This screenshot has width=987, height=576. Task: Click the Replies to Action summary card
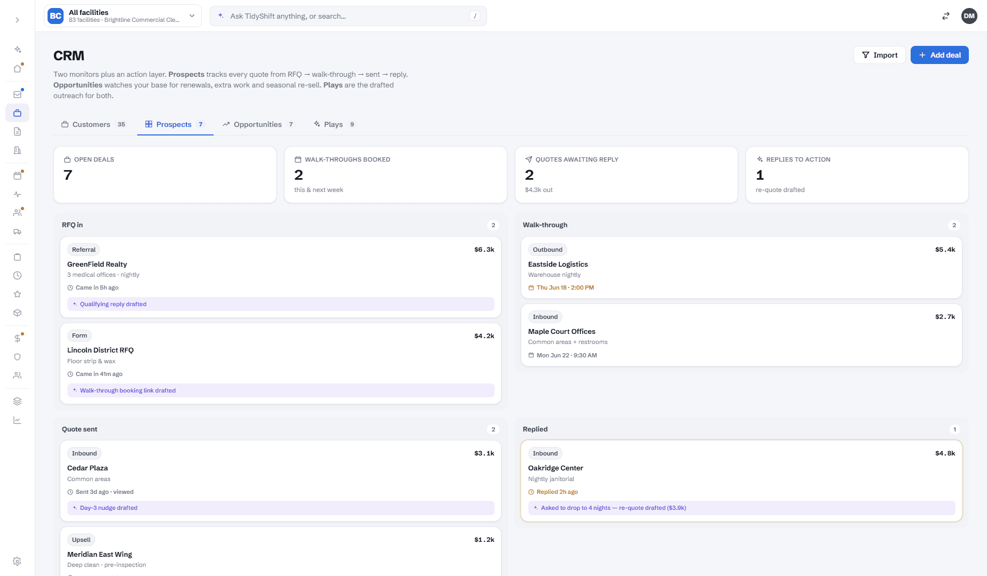coord(857,175)
